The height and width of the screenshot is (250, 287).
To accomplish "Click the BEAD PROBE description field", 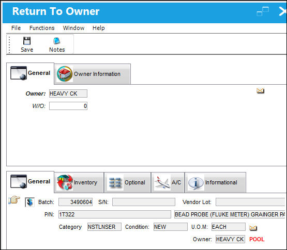I will 230,214.
